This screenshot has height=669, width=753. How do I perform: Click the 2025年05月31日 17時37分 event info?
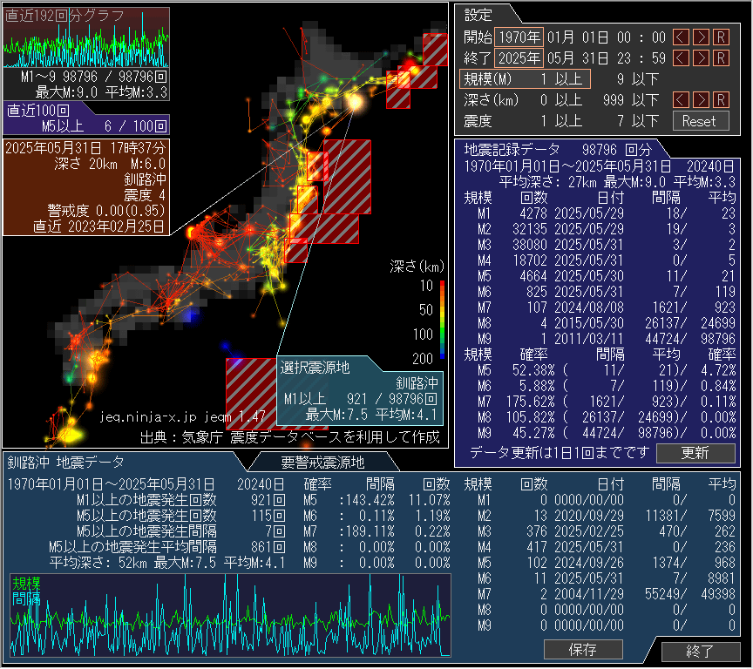coord(85,148)
